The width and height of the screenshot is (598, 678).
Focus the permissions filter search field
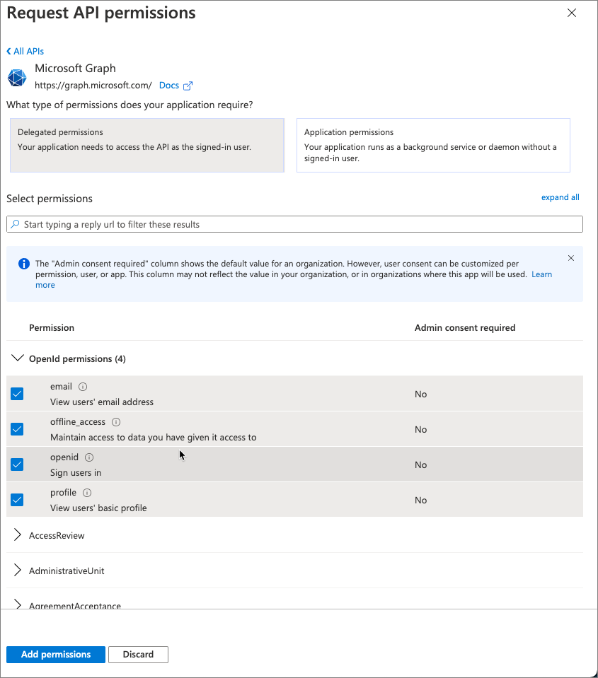[x=294, y=224]
